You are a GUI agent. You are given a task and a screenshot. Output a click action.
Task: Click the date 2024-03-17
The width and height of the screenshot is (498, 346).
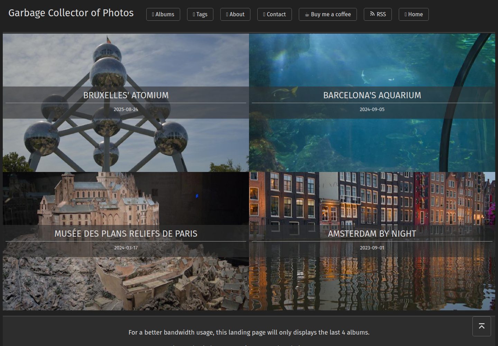pyautogui.click(x=126, y=248)
